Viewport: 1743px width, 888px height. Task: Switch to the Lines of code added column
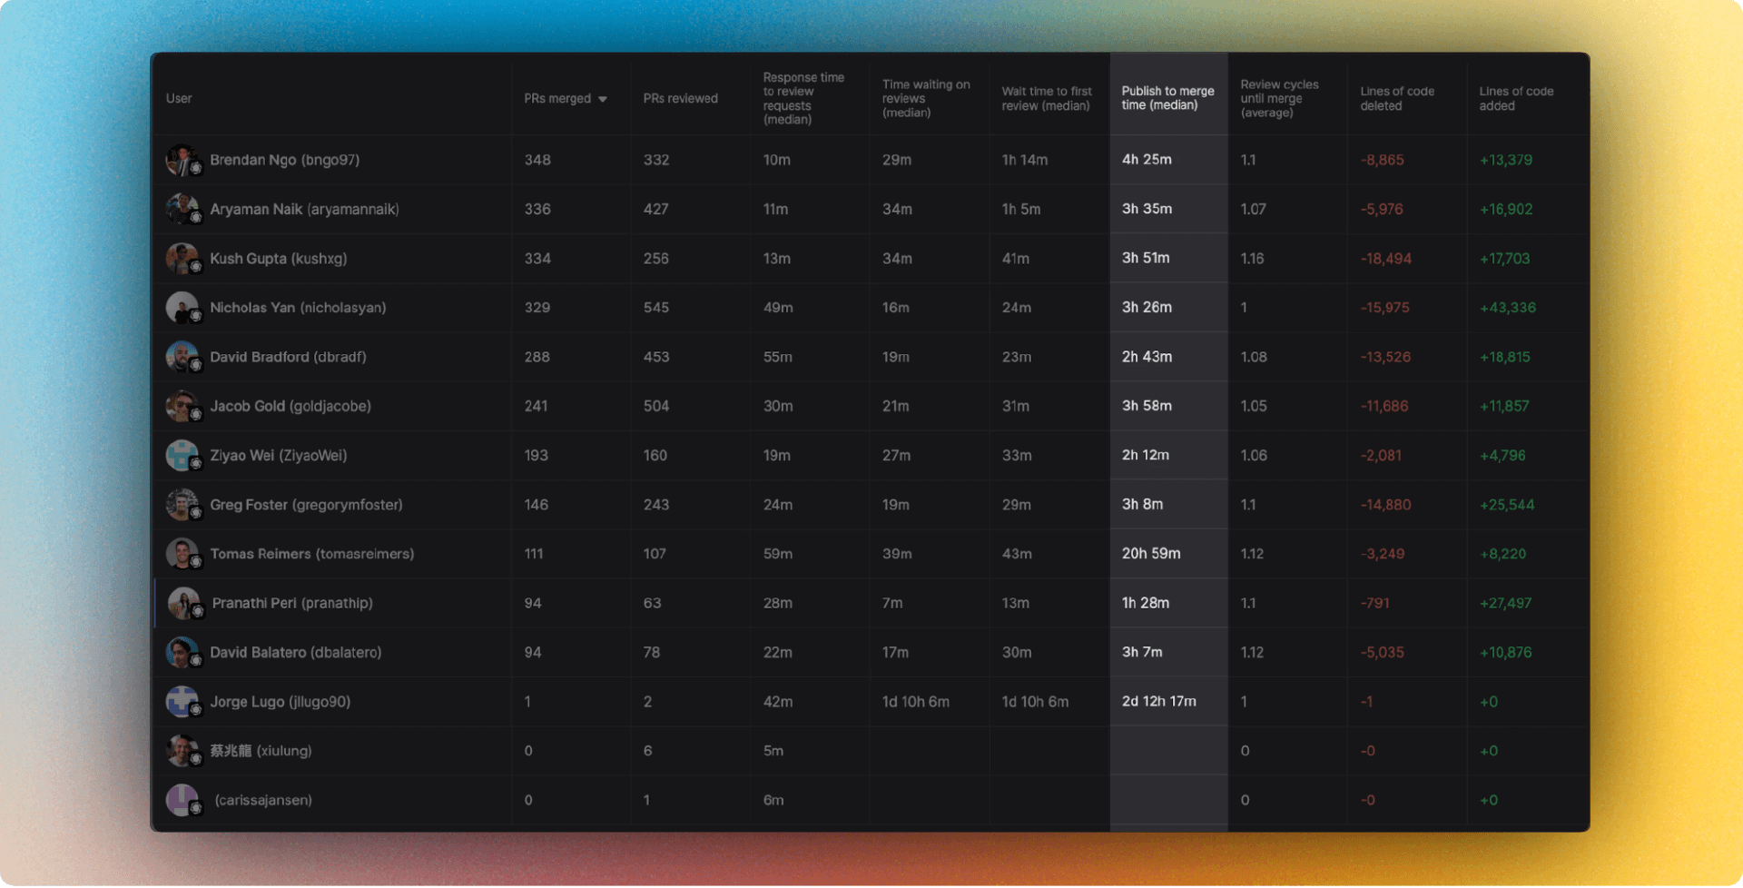pyautogui.click(x=1516, y=98)
